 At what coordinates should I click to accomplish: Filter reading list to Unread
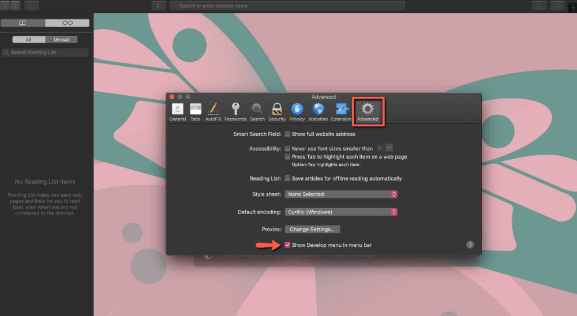(x=61, y=39)
